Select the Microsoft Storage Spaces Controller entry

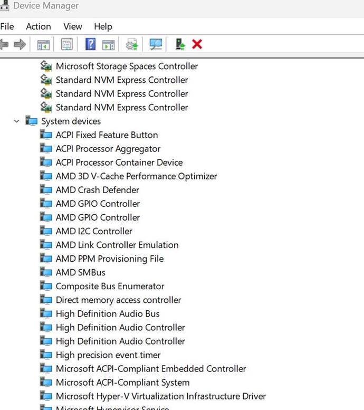[x=127, y=66]
